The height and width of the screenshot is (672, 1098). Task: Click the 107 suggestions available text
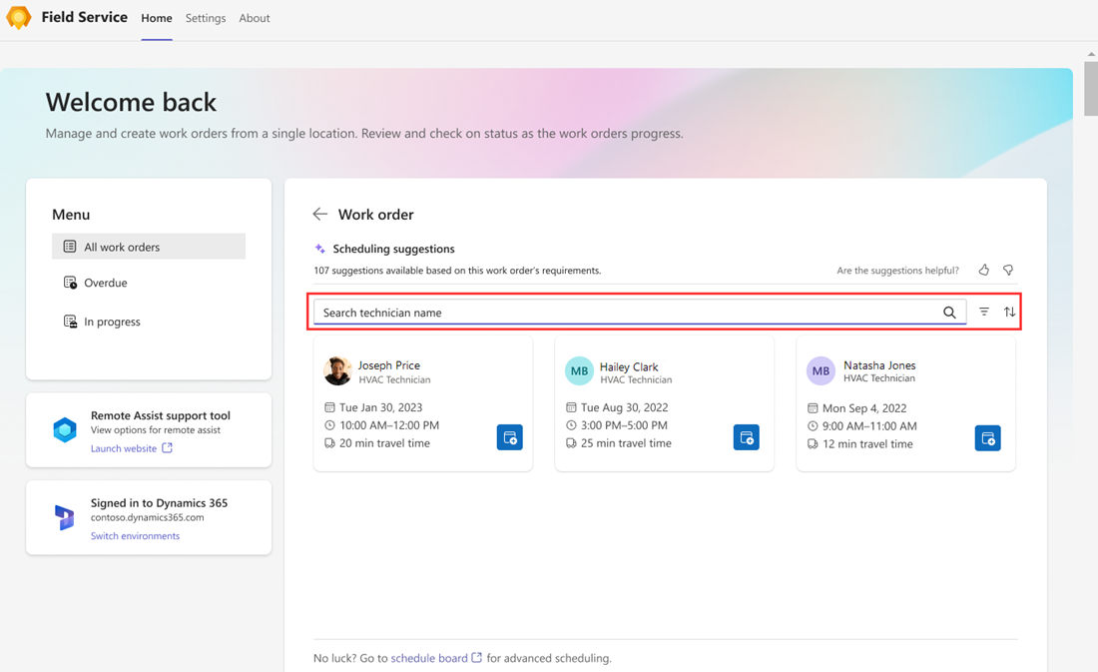tap(457, 271)
